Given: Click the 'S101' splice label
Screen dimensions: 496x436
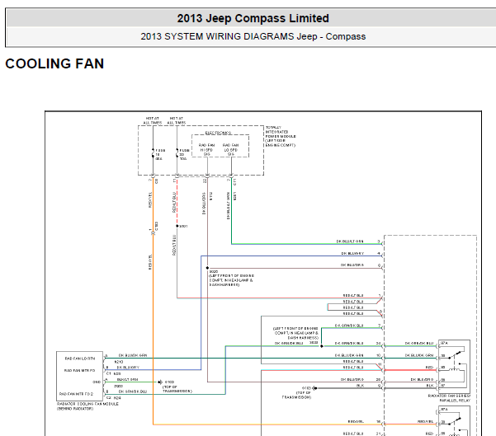Looking at the screenshot, I should click(183, 226).
